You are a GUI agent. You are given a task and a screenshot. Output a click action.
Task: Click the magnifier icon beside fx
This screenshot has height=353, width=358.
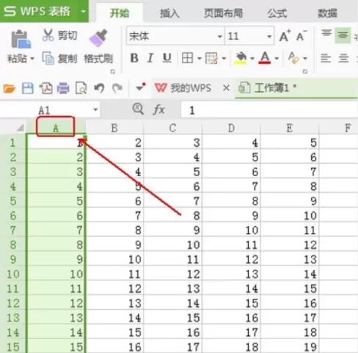(138, 109)
